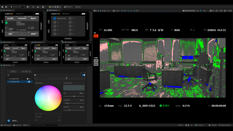Click the Skip frame forward button

pos(53,7)
